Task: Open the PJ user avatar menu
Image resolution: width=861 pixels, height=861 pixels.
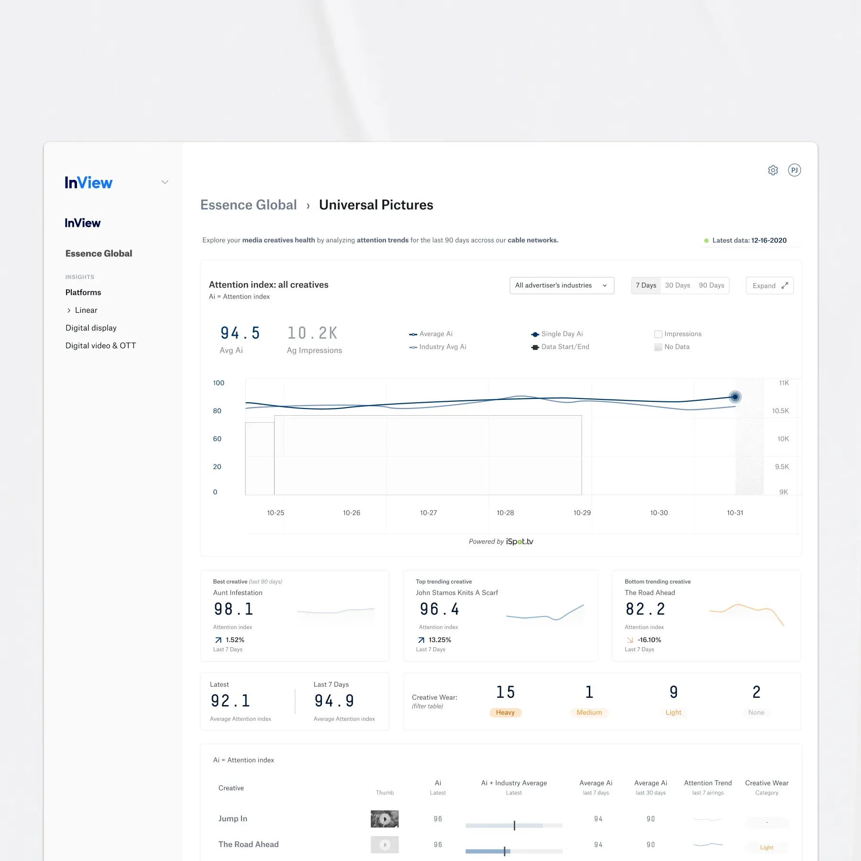Action: point(795,170)
